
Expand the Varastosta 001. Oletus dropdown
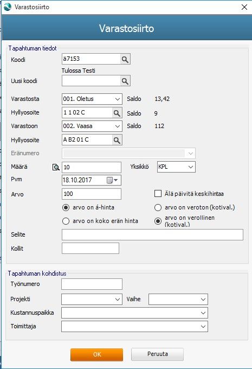pyautogui.click(x=118, y=99)
